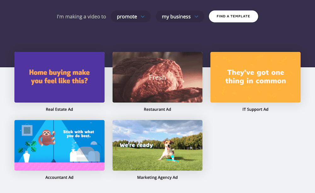Click the downward arrow next to promote
315x193 pixels.
tap(143, 16)
